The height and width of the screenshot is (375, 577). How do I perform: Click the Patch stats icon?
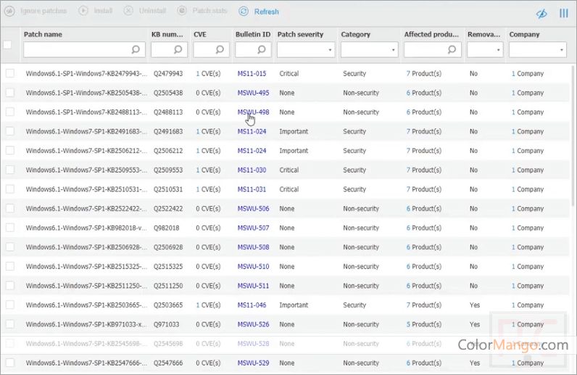181,12
